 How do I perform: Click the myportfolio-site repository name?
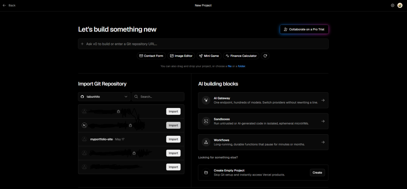(101, 139)
